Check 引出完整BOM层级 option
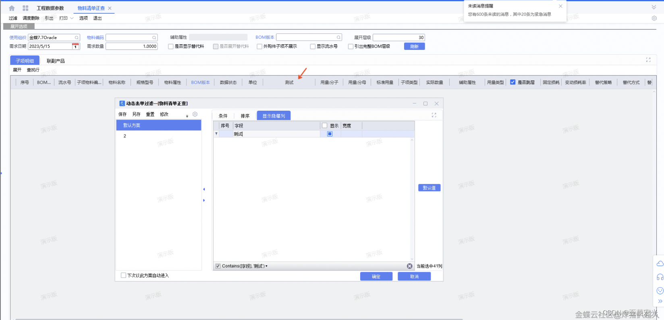The width and height of the screenshot is (664, 320). [x=351, y=47]
